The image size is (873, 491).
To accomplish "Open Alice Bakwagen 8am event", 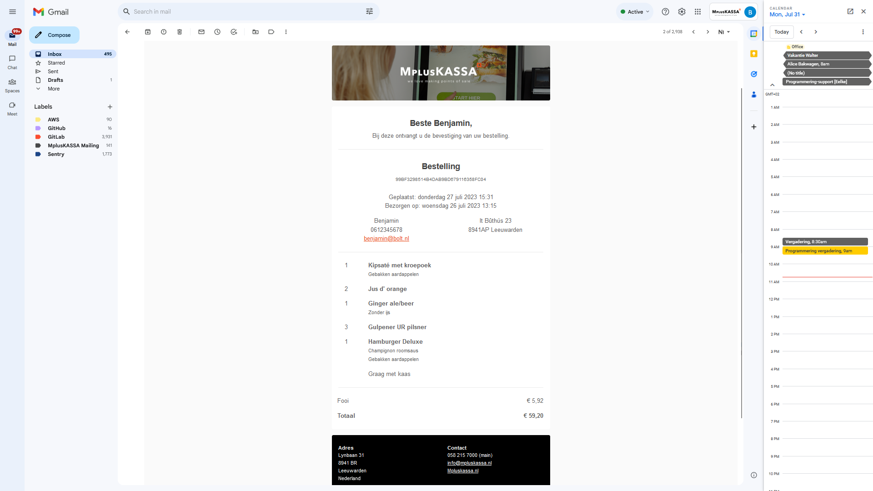I will point(827,64).
